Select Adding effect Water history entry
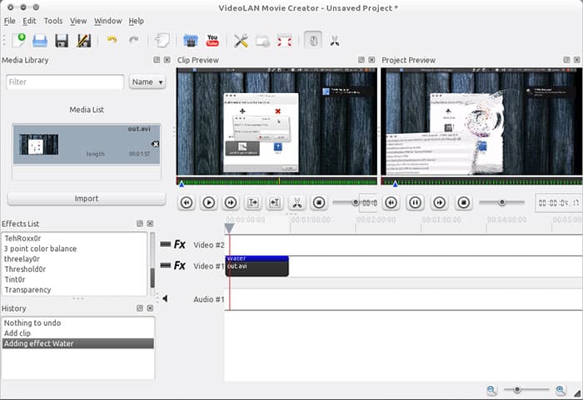This screenshot has width=583, height=400. (78, 343)
